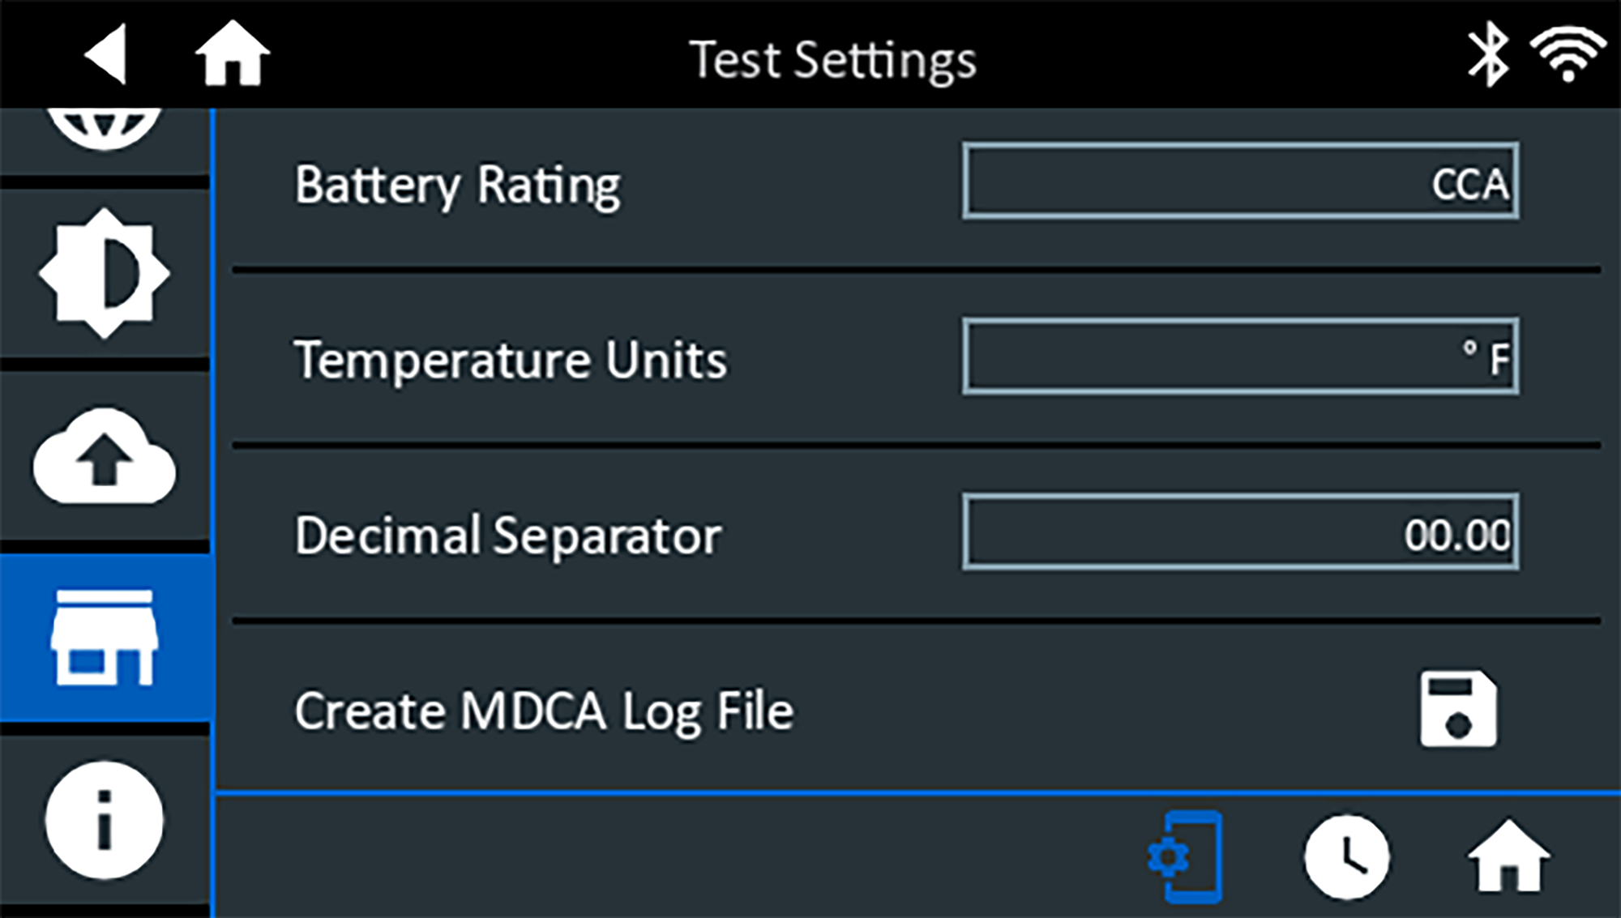Tap the back arrow in header

click(x=106, y=55)
